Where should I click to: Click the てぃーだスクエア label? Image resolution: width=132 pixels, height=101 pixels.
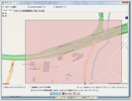click(x=75, y=55)
